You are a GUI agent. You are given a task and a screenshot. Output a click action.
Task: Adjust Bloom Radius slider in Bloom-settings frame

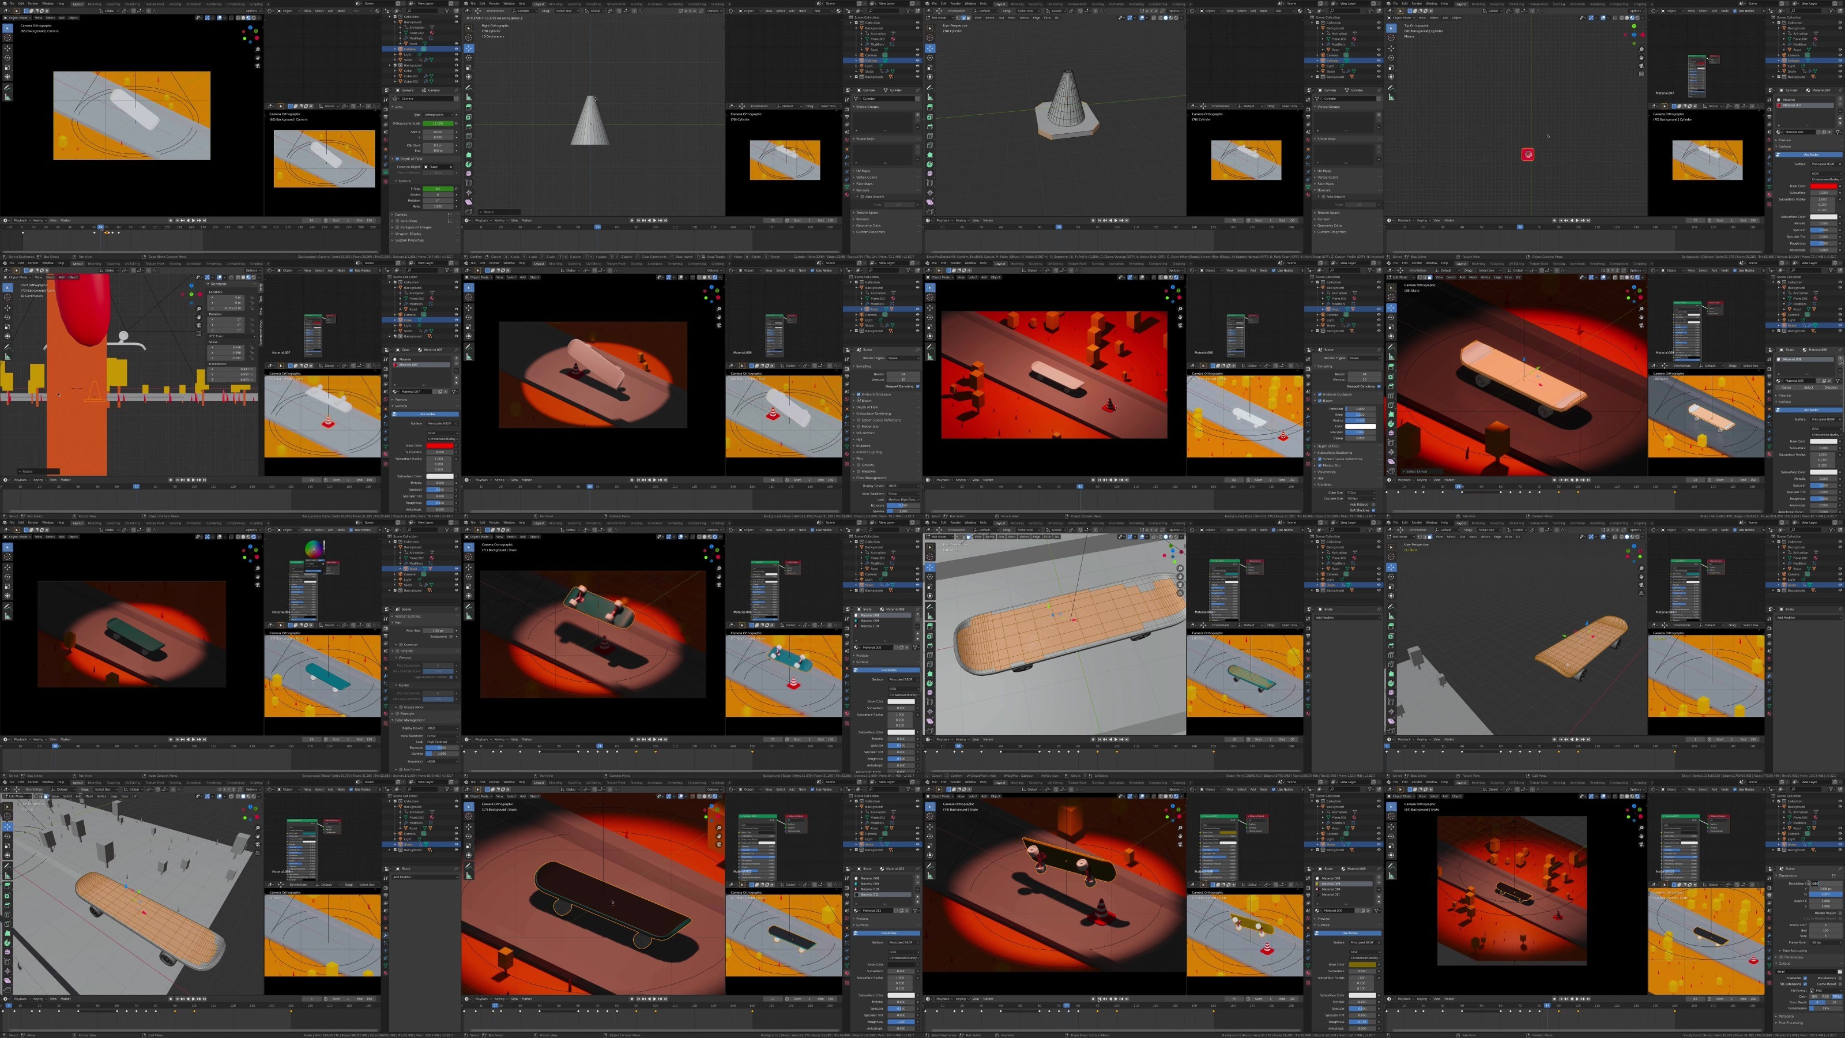point(1360,420)
